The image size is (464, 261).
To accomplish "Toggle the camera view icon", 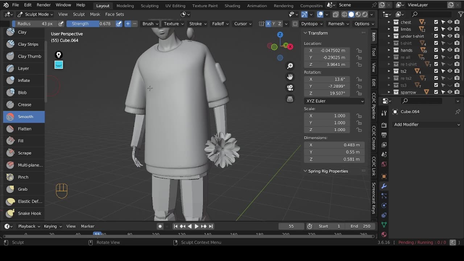I will (x=290, y=88).
